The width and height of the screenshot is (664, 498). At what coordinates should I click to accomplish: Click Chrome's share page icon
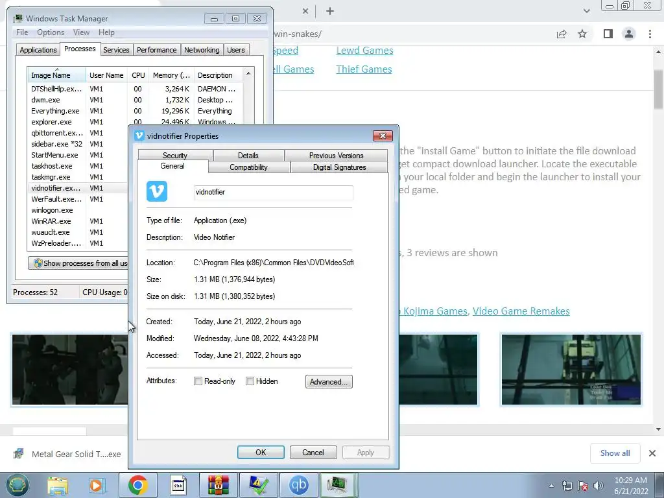tap(562, 34)
